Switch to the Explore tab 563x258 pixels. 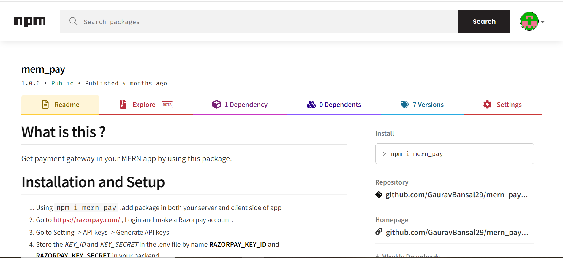point(146,105)
